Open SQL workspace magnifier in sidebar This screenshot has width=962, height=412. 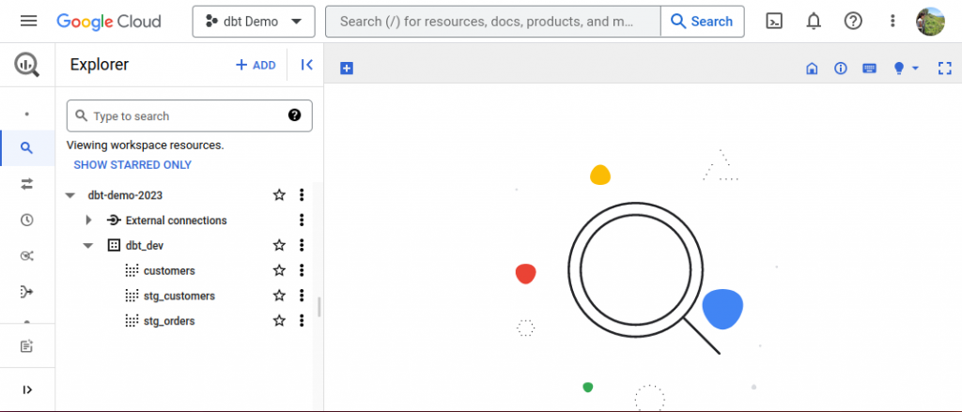(27, 147)
